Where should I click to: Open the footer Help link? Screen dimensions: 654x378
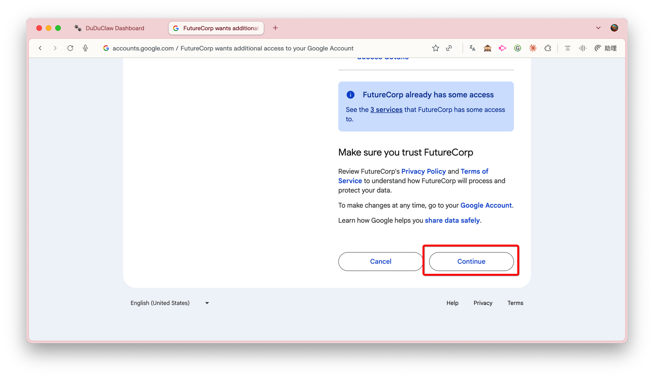[452, 303]
